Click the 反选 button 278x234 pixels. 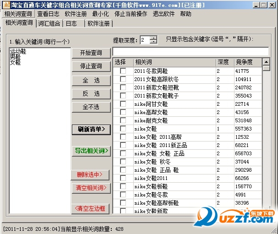click(x=91, y=93)
